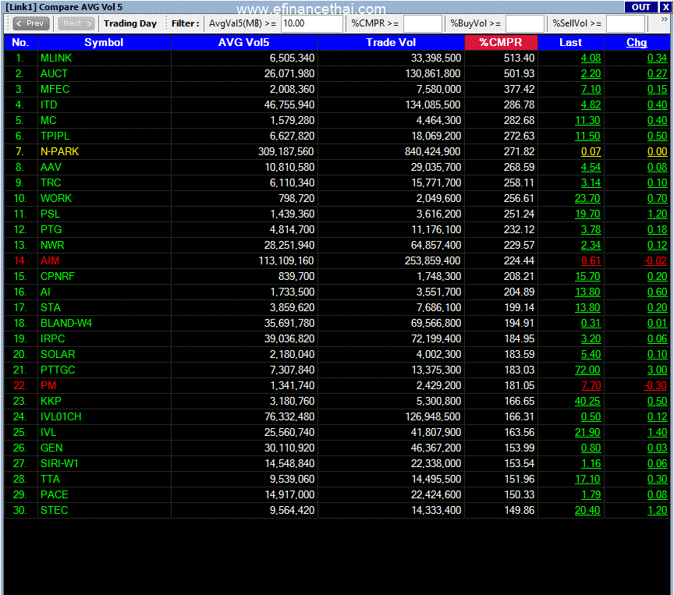Click AIM AVG Vol5 value 113,109,160

(286, 260)
